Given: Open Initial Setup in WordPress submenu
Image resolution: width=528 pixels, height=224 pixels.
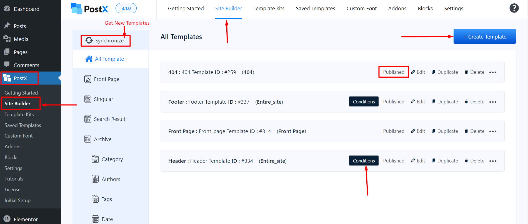Looking at the screenshot, I should [17, 200].
